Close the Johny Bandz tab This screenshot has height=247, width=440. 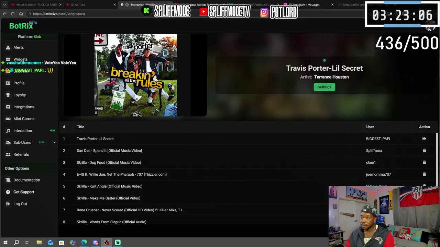[60, 5]
